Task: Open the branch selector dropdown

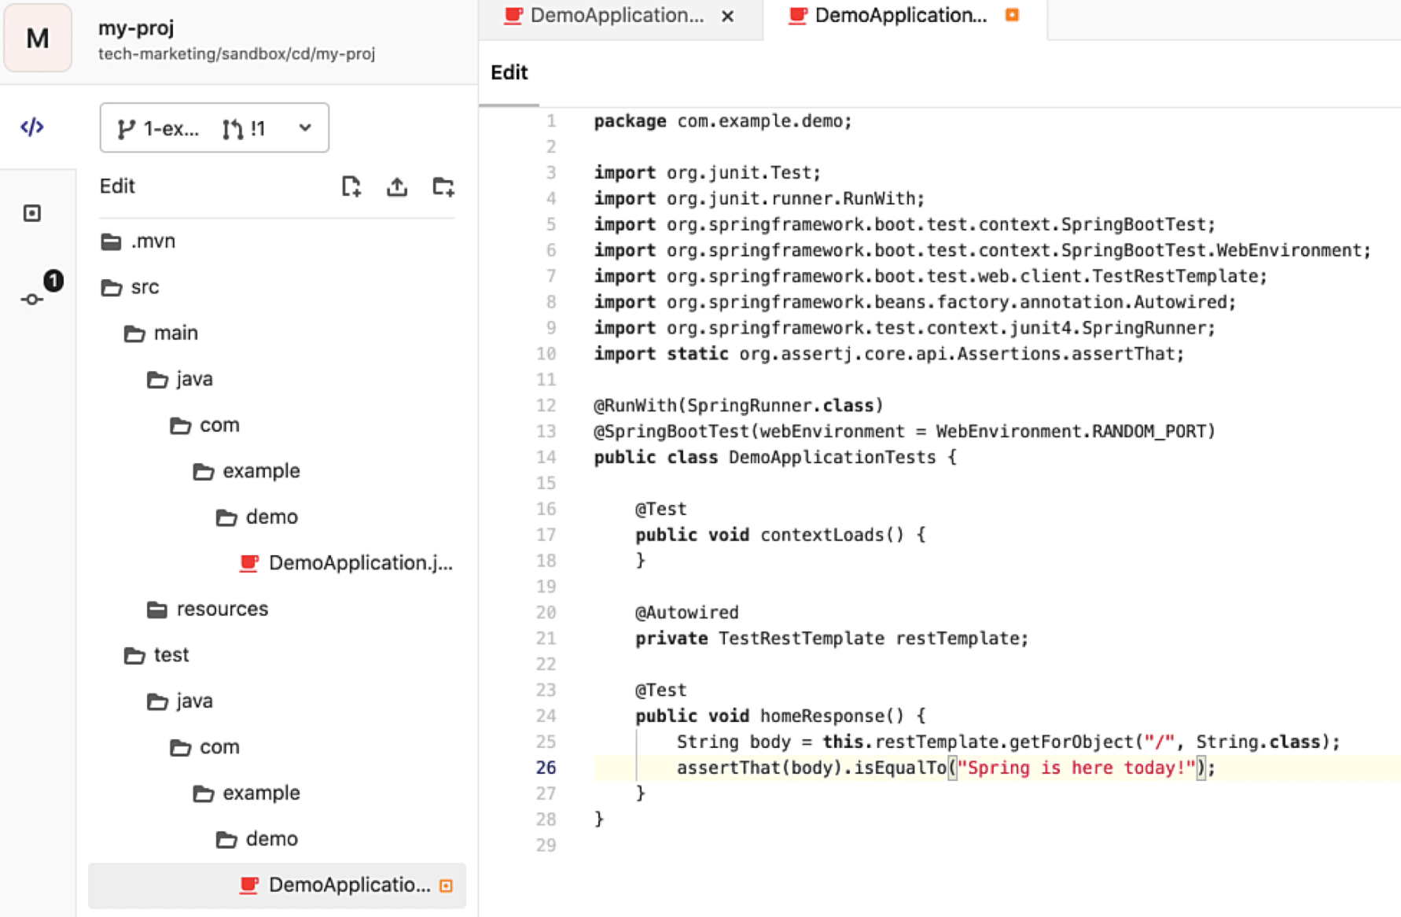Action: (306, 128)
